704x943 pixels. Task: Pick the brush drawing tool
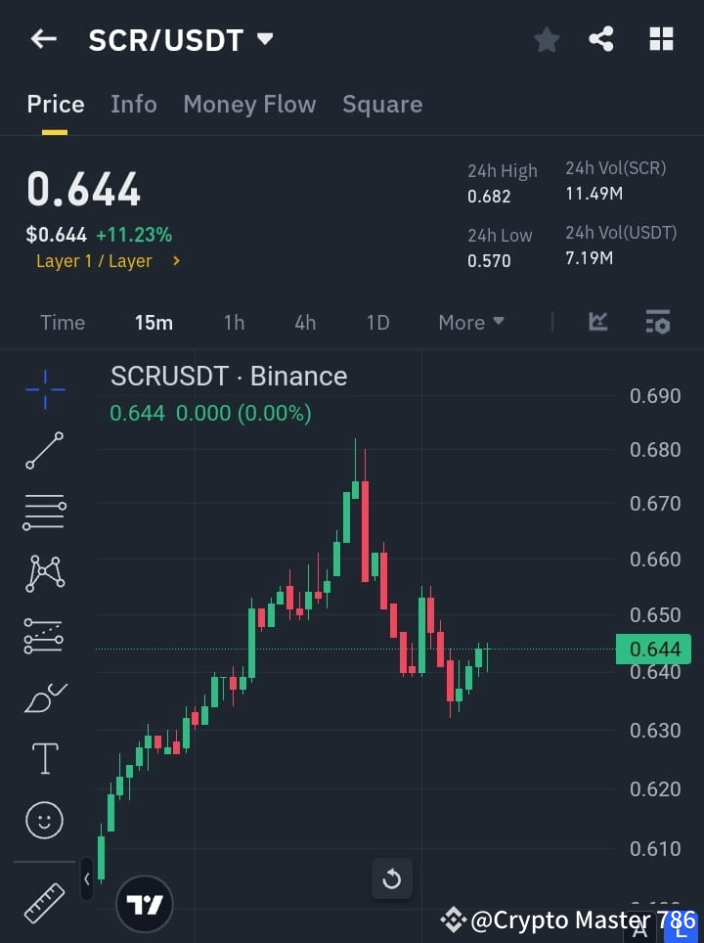pyautogui.click(x=44, y=697)
